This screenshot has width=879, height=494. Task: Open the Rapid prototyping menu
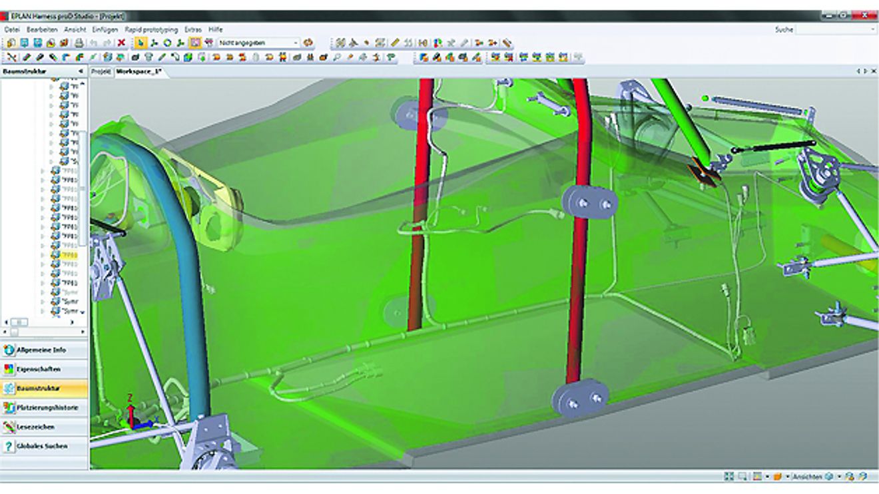click(151, 30)
